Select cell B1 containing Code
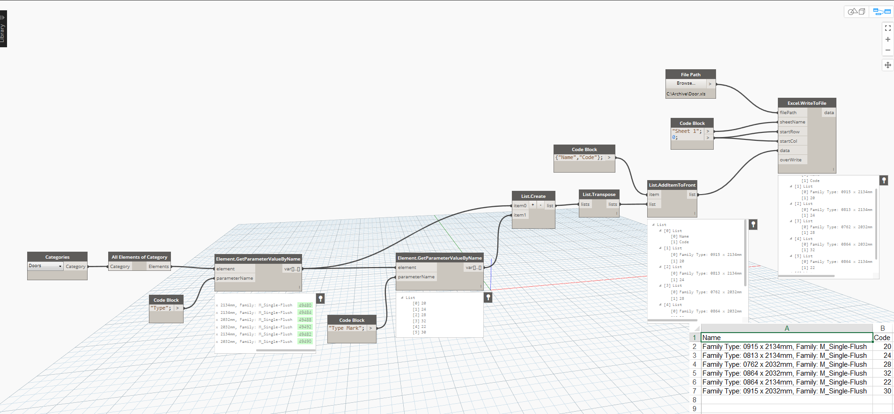This screenshot has width=894, height=414. (883, 338)
